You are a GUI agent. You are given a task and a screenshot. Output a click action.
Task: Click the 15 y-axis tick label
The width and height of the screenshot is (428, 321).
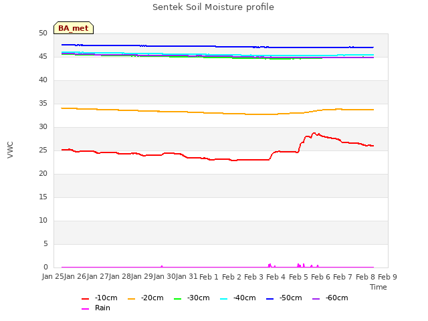click(x=43, y=197)
